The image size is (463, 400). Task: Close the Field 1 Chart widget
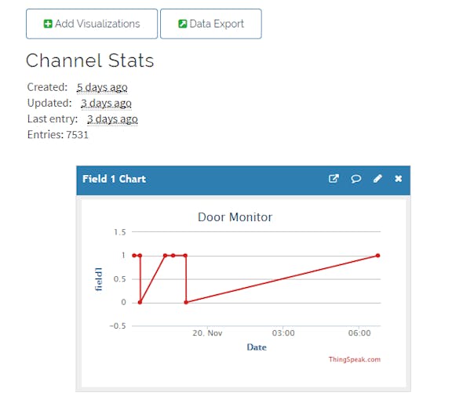coord(399,179)
